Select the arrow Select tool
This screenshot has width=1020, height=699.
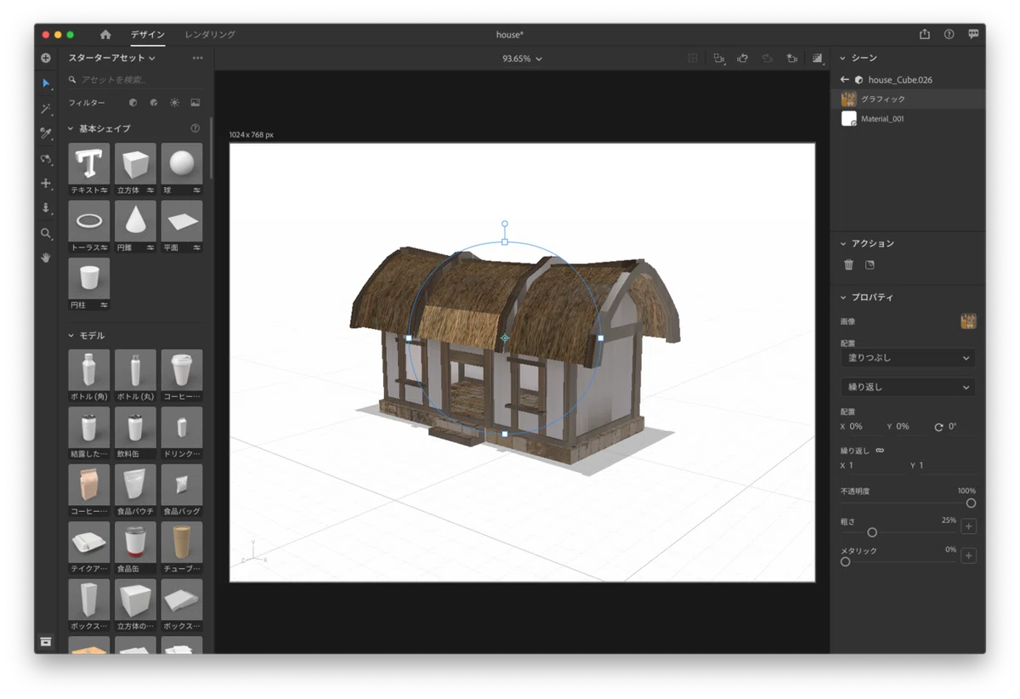(46, 83)
